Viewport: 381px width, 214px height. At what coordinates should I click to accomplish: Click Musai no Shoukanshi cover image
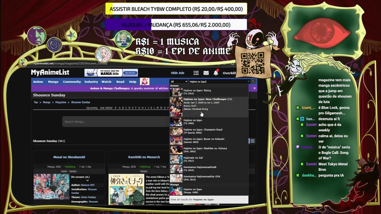tap(51, 187)
